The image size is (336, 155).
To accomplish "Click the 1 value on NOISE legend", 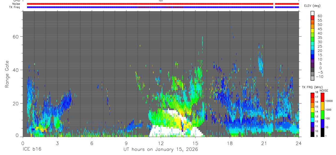I will (x=326, y=136).
